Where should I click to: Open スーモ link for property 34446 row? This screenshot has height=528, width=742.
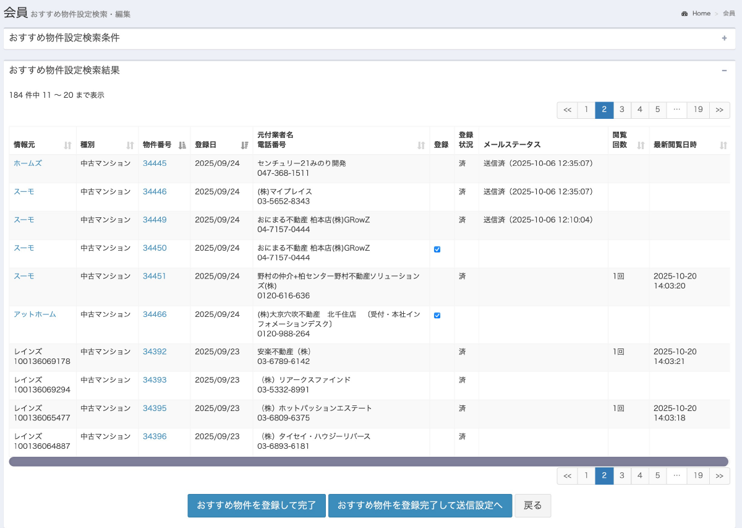coord(24,192)
